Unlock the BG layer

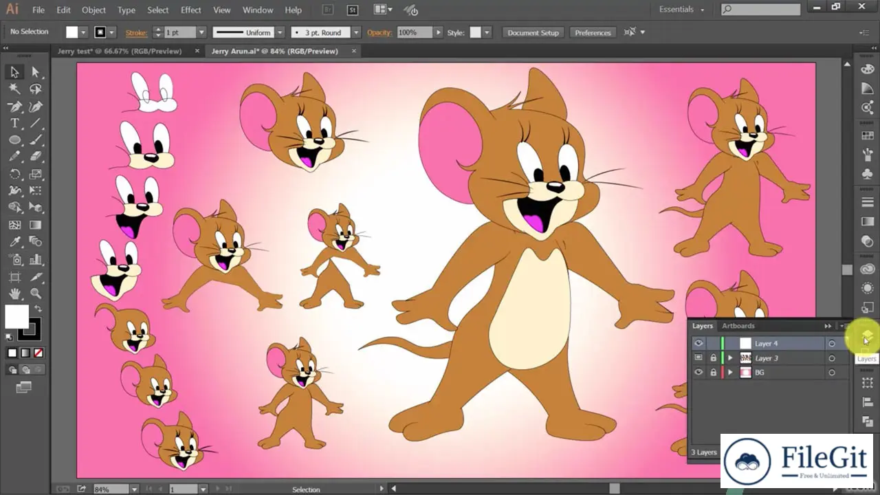(713, 372)
